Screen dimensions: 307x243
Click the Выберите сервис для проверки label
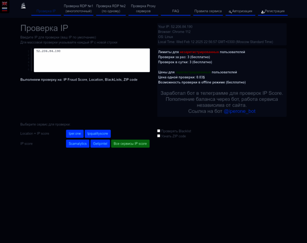45,124
